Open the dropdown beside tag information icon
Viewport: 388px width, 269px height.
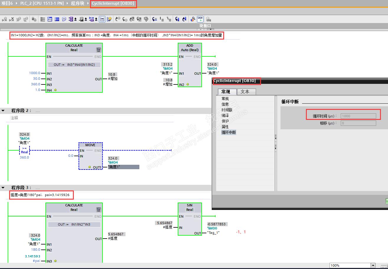86,19
